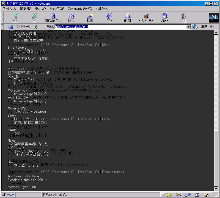
Task: Open the お引っ越しを思案中 entry link
Action: pyautogui.click(x=29, y=40)
